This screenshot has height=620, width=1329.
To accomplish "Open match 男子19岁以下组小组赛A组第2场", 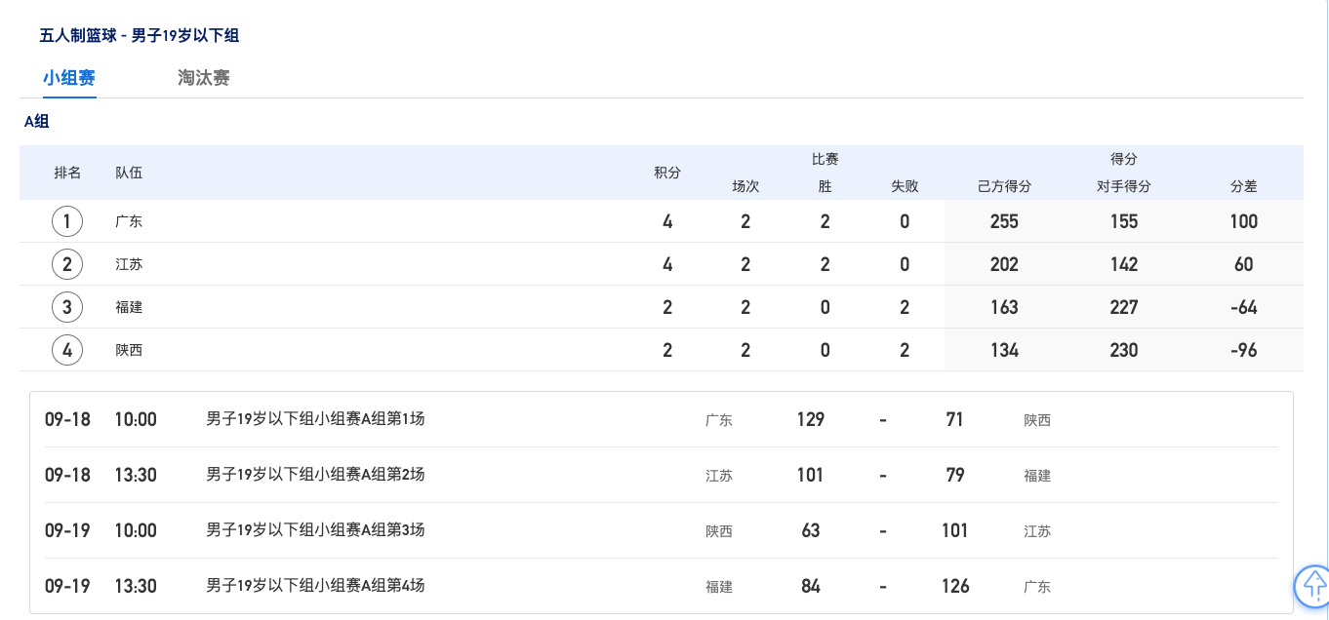I will pyautogui.click(x=315, y=475).
